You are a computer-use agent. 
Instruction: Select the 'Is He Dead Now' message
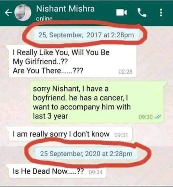58,171
